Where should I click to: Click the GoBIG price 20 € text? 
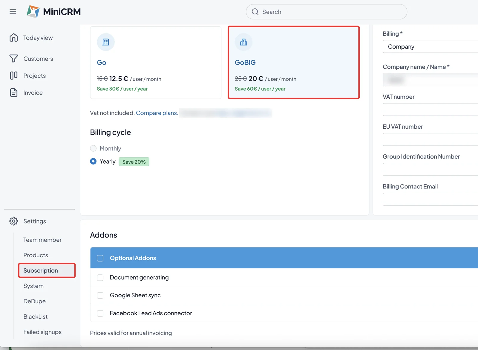pyautogui.click(x=256, y=79)
